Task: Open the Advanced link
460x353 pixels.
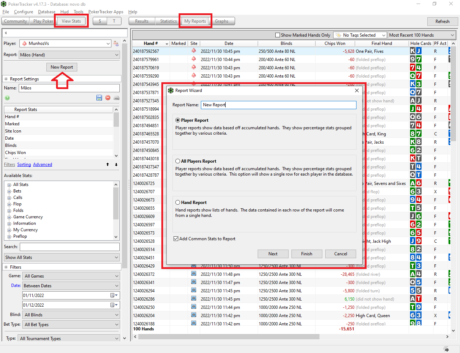Action: click(x=42, y=164)
